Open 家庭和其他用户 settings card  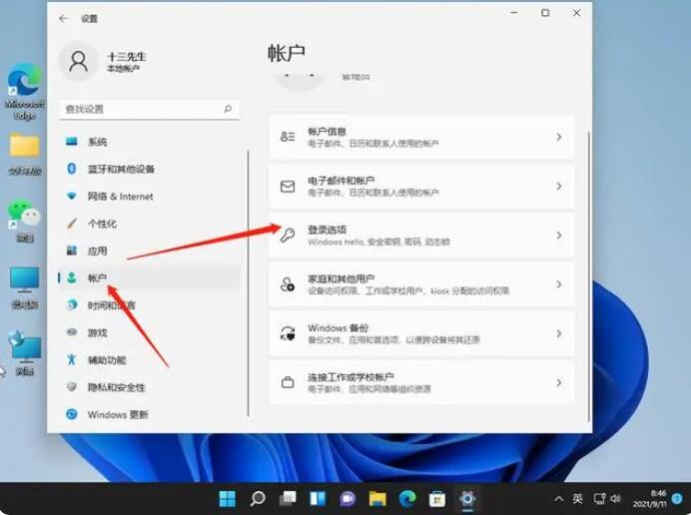pos(421,284)
